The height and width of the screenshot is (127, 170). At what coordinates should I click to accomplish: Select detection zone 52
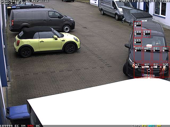tap(156, 70)
